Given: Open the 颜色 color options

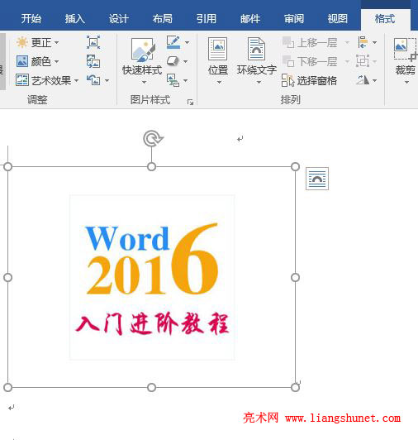Looking at the screenshot, I should (x=37, y=61).
